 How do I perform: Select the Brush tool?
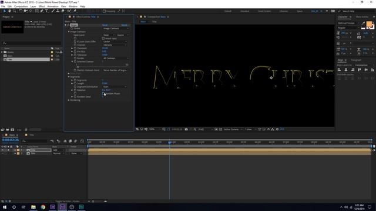coord(53,11)
